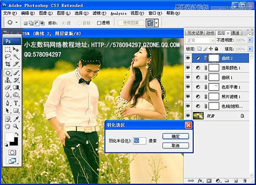Select the Crop tool
The image size is (256, 185).
pyautogui.click(x=7, y=64)
